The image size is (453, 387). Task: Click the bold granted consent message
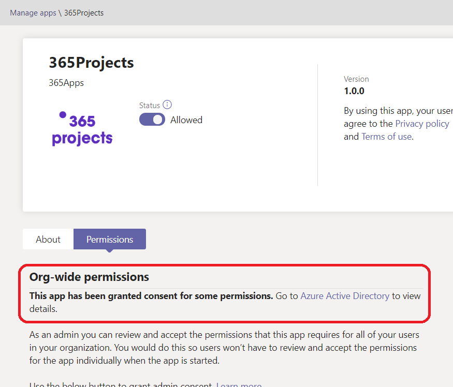pyautogui.click(x=151, y=296)
